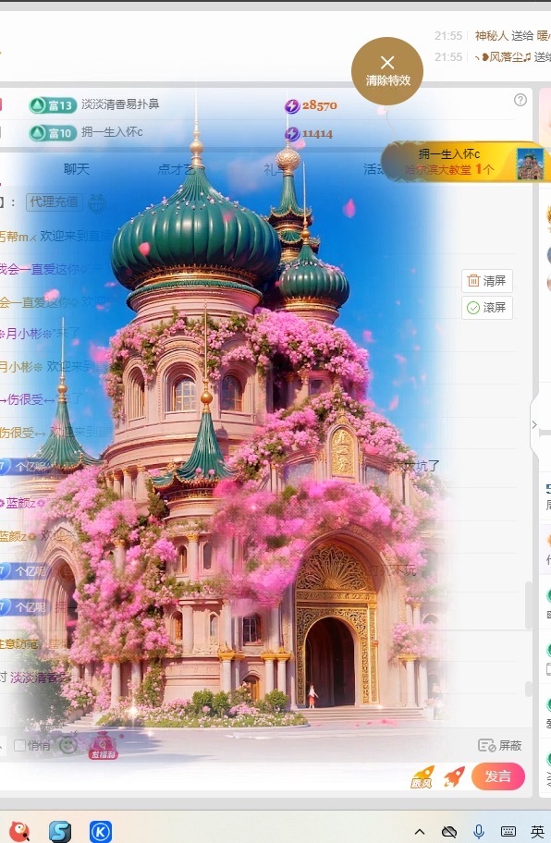
Task: Click the trash icon on 清屏
Action: point(473,281)
